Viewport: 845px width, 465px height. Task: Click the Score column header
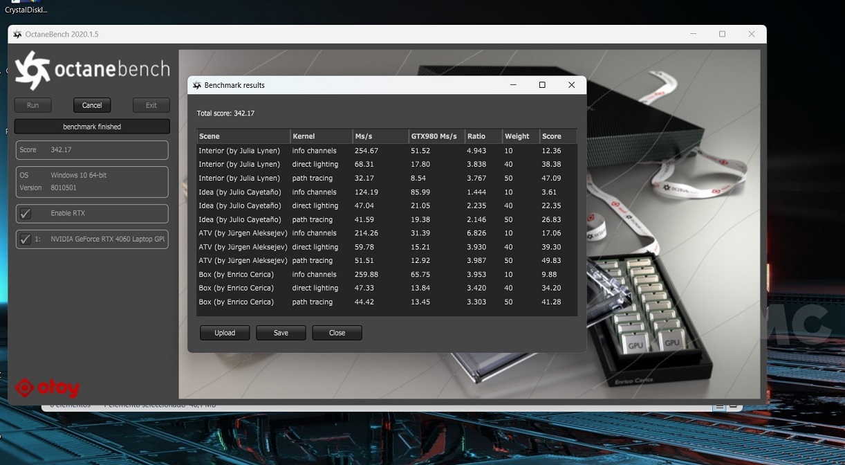click(557, 136)
